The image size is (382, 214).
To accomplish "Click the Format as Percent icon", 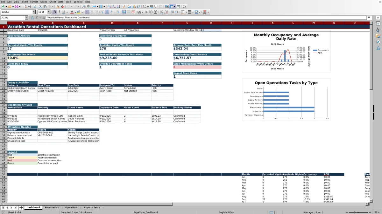I will click(146, 12).
